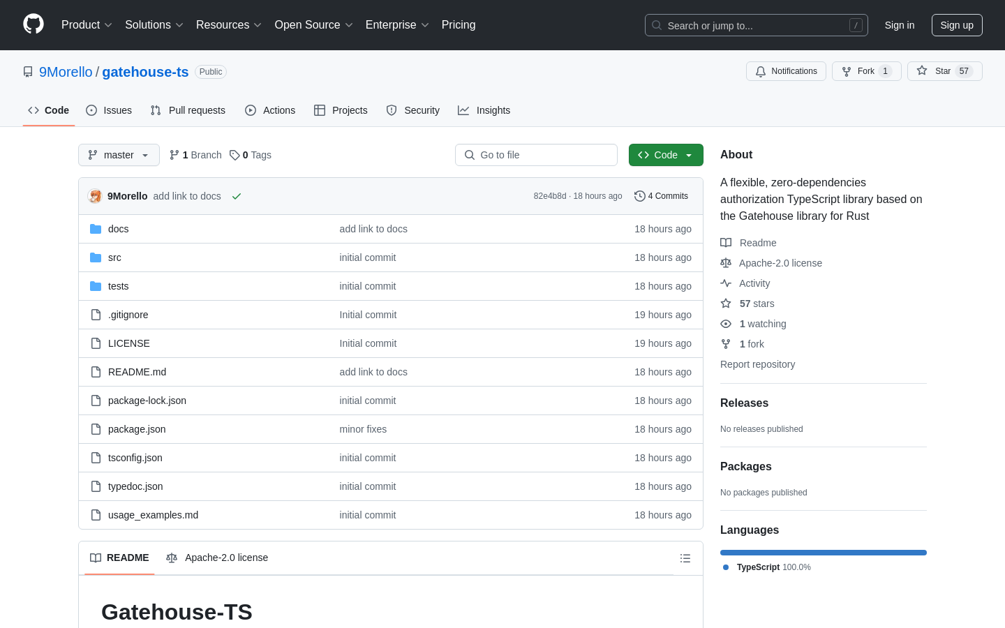This screenshot has width=1005, height=628.
Task: Open the Projects tab
Action: click(x=341, y=110)
